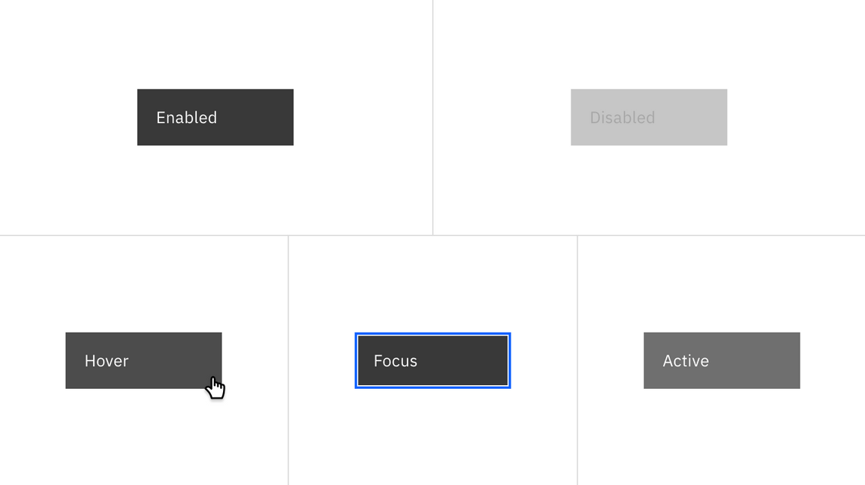
Task: Click the pointer icon overlapping the Hover button edge
Action: [215, 383]
